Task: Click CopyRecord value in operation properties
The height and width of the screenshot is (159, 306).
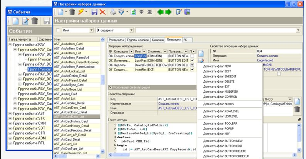Action: pyautogui.click(x=265, y=60)
